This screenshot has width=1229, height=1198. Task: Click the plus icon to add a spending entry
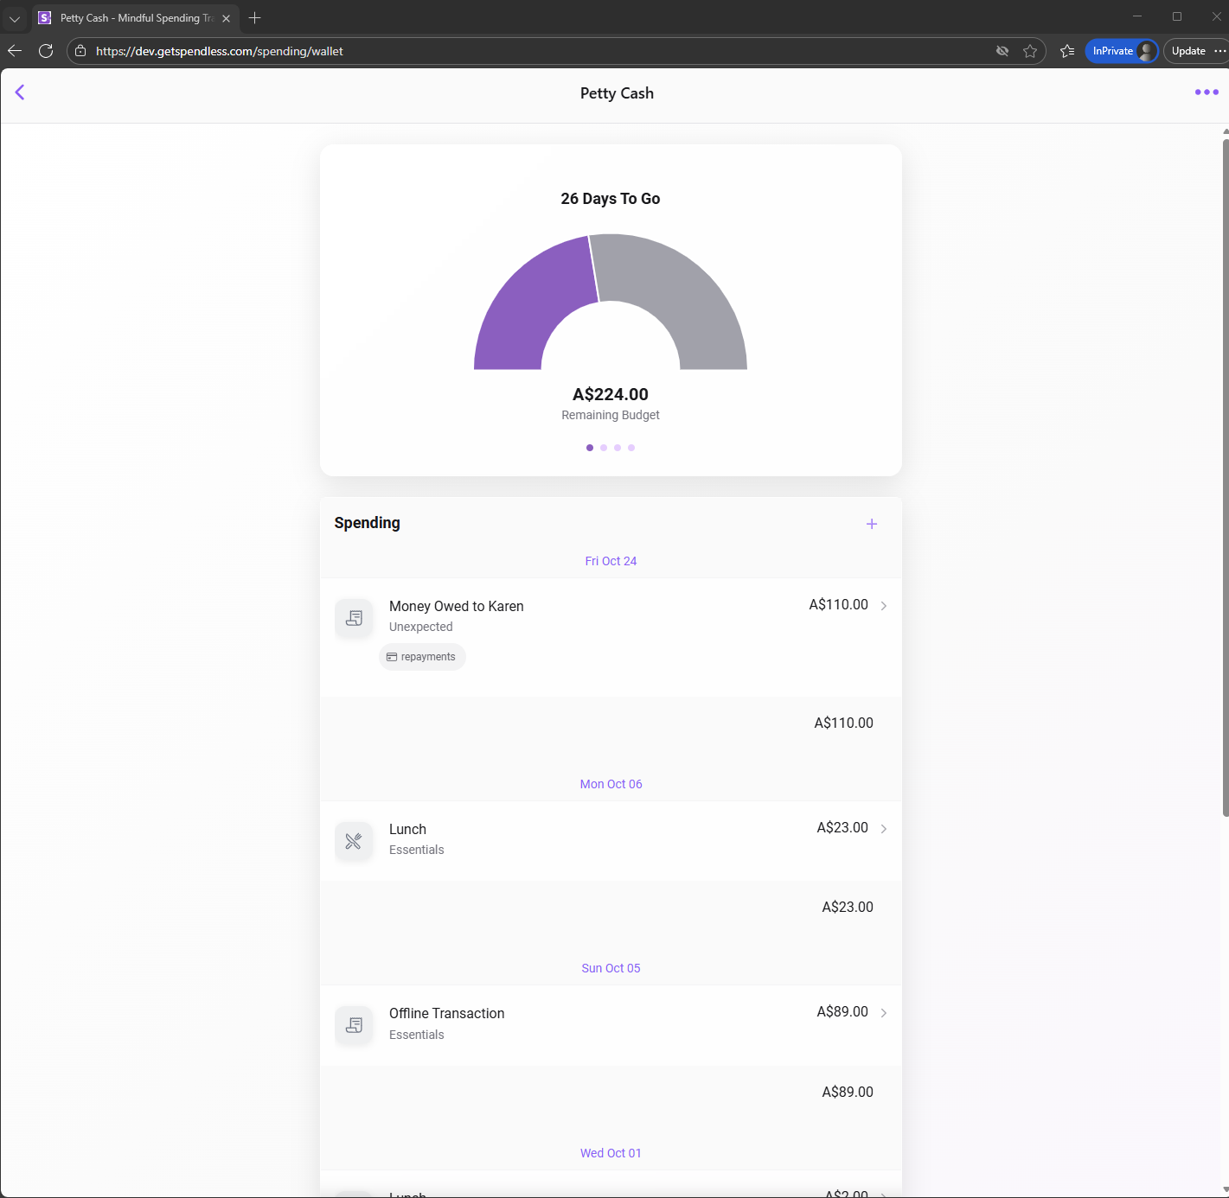coord(872,524)
